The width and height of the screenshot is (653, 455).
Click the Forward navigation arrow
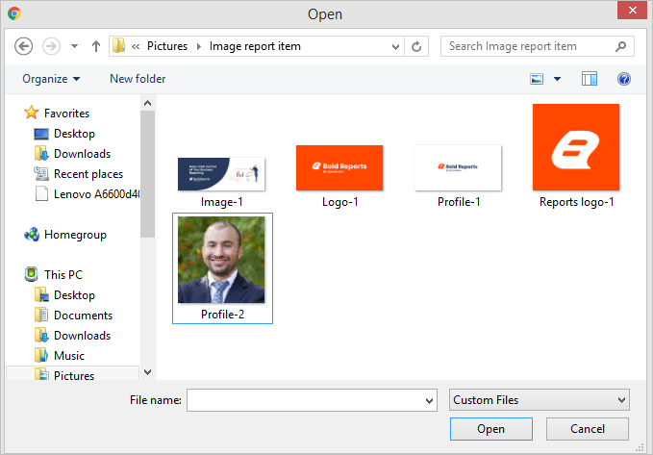[51, 46]
